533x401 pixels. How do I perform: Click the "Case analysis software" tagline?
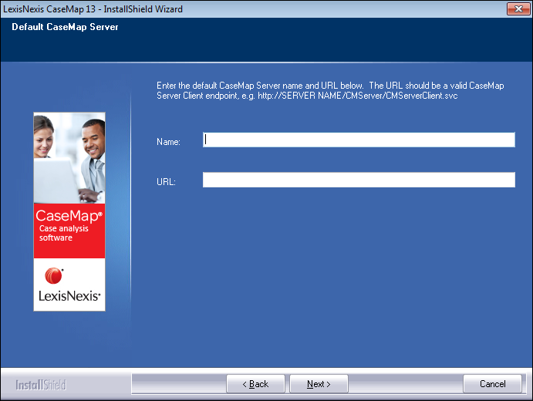pyautogui.click(x=65, y=233)
